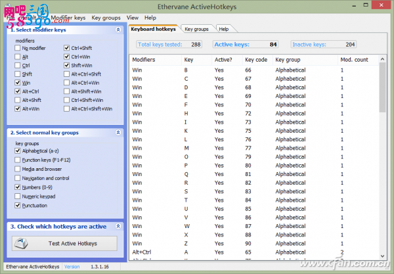Enable the Function keys (F1-F12) group

click(17, 160)
